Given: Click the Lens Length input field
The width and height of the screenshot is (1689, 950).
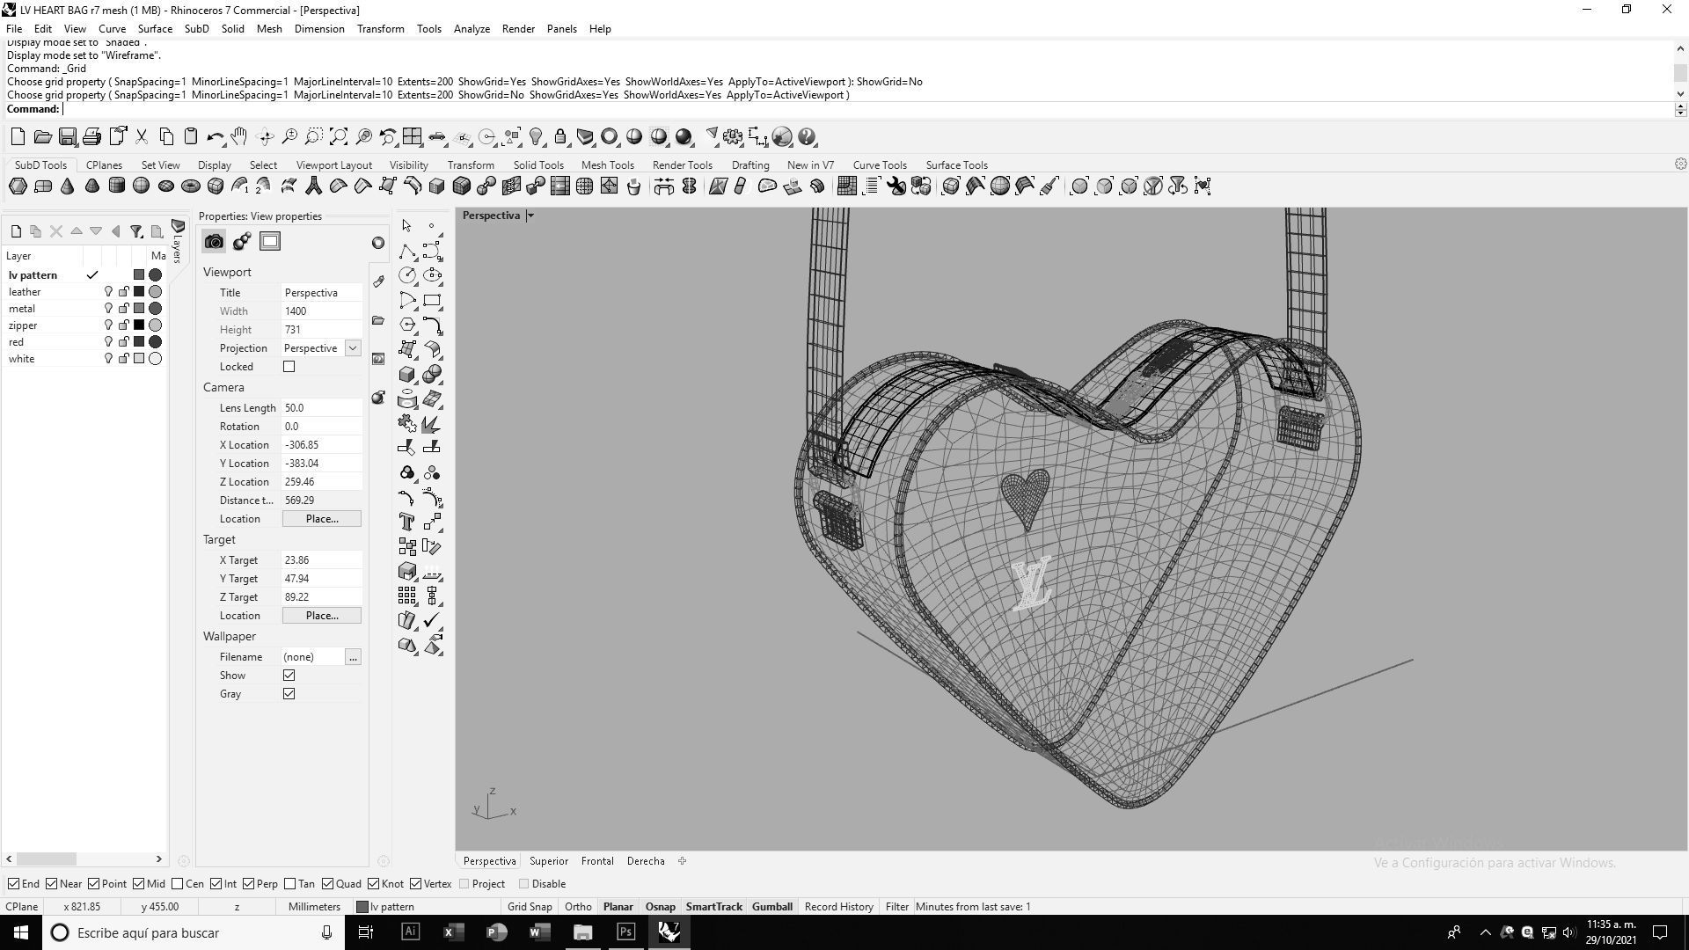Looking at the screenshot, I should click(321, 408).
